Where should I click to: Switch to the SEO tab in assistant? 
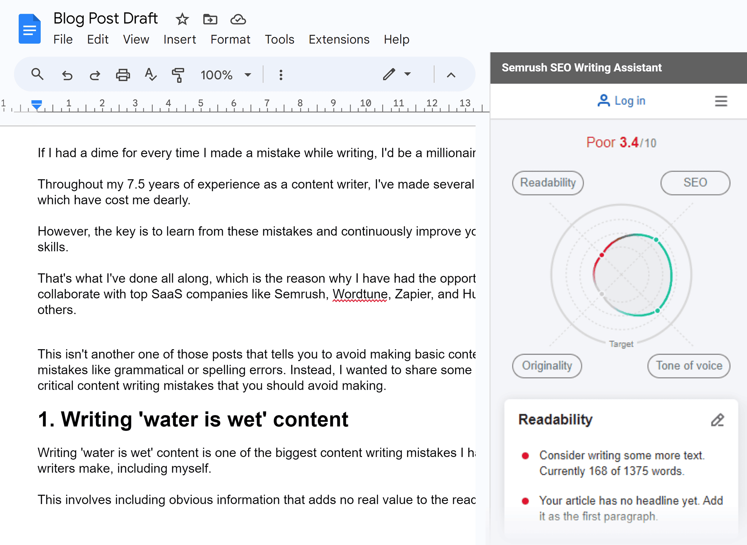(x=695, y=182)
